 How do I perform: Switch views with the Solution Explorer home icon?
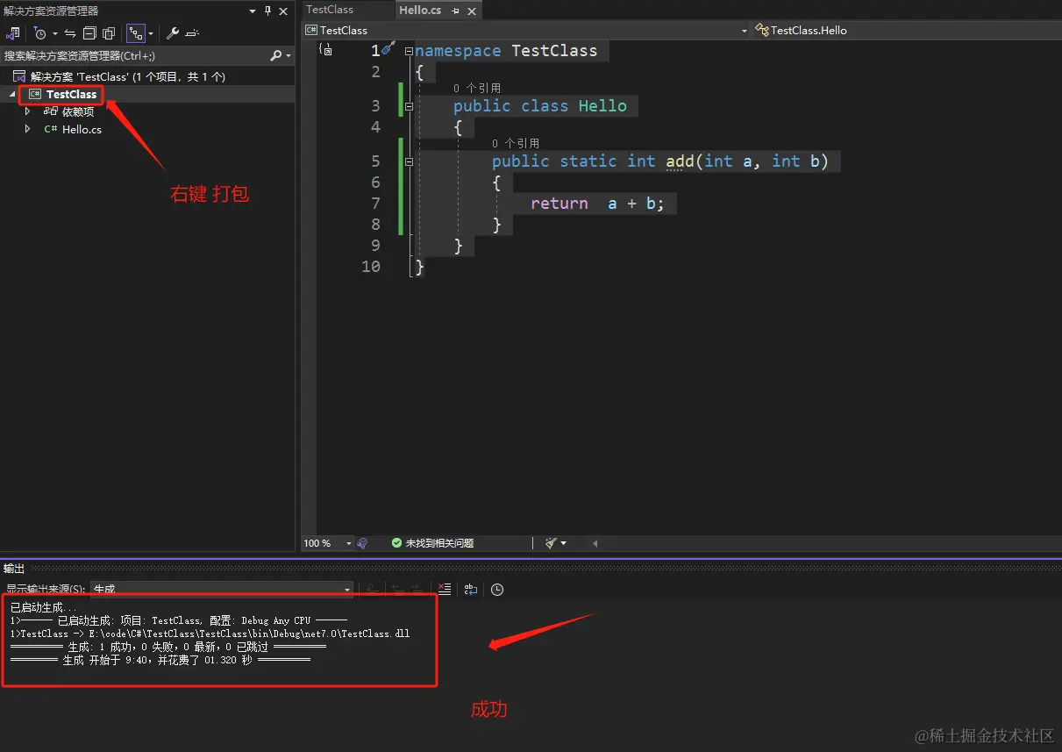pyautogui.click(x=12, y=33)
